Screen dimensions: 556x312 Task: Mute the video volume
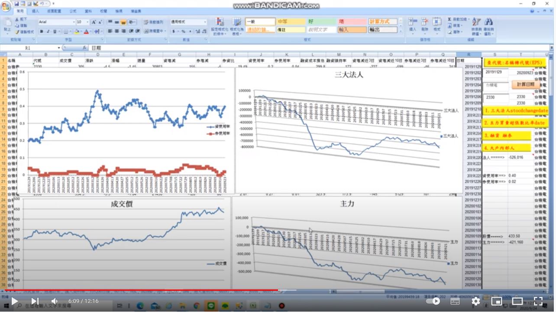[55, 301]
